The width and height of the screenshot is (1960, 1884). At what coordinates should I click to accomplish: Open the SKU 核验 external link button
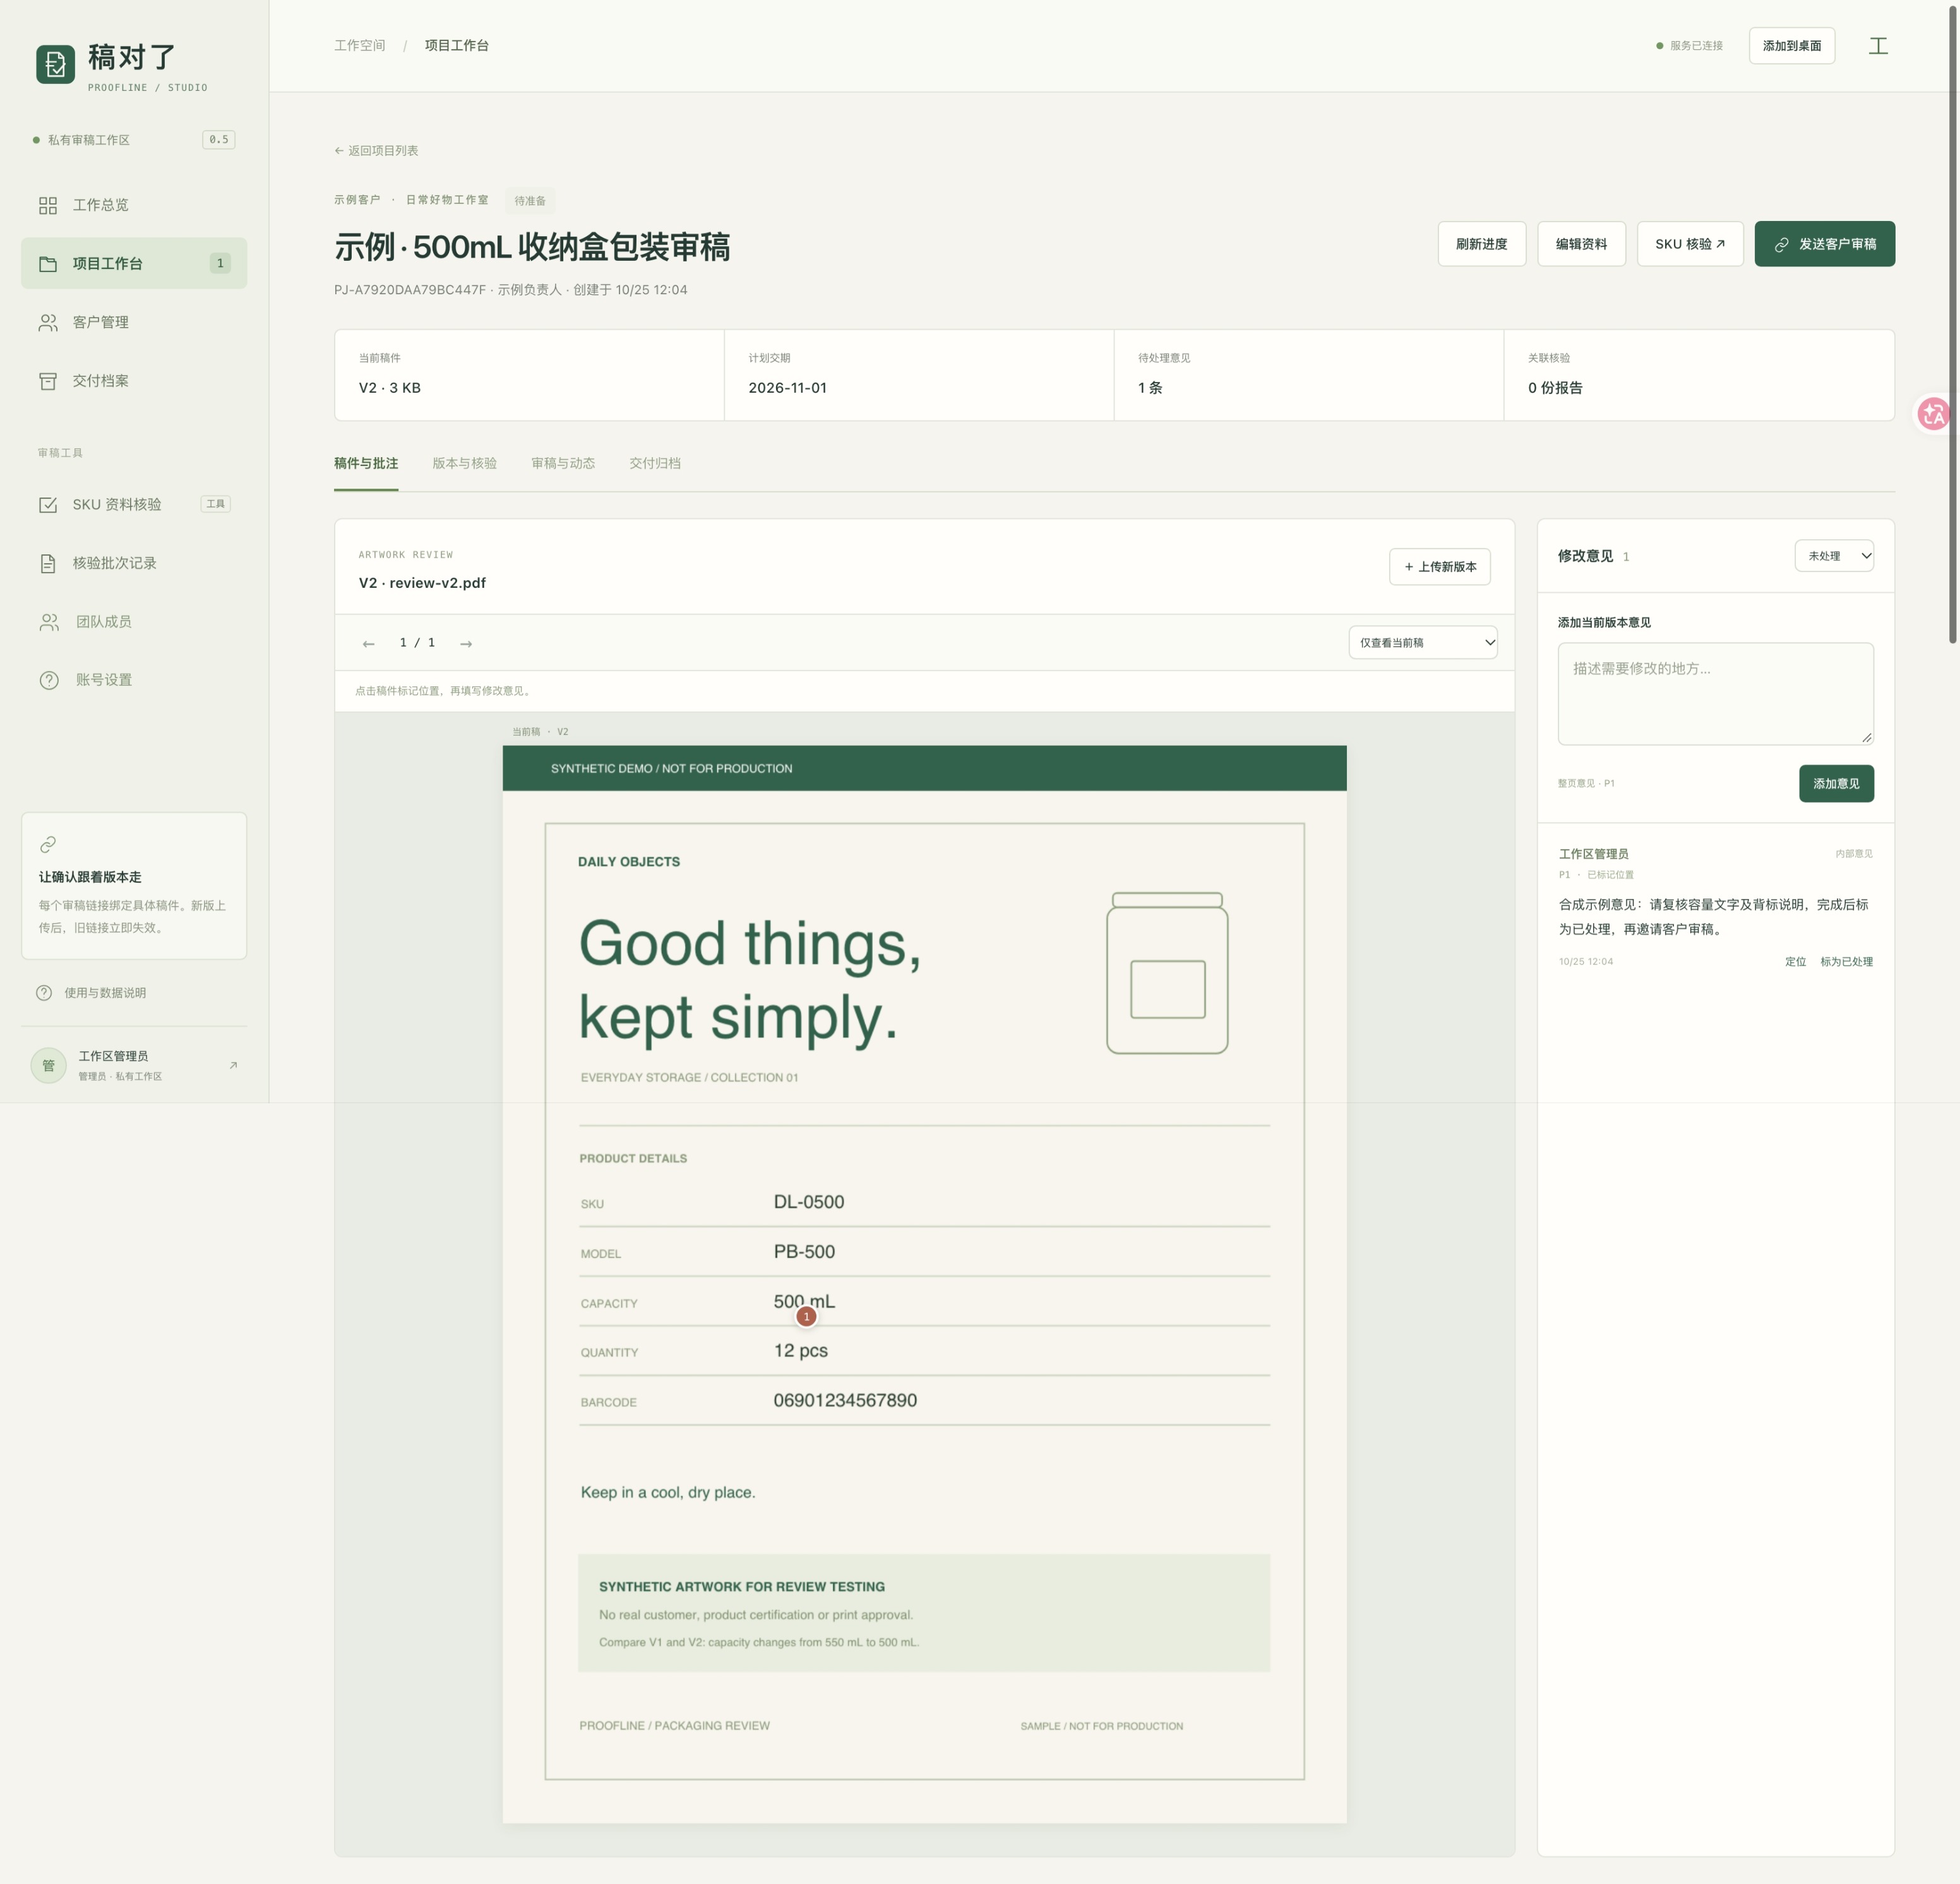[1690, 244]
